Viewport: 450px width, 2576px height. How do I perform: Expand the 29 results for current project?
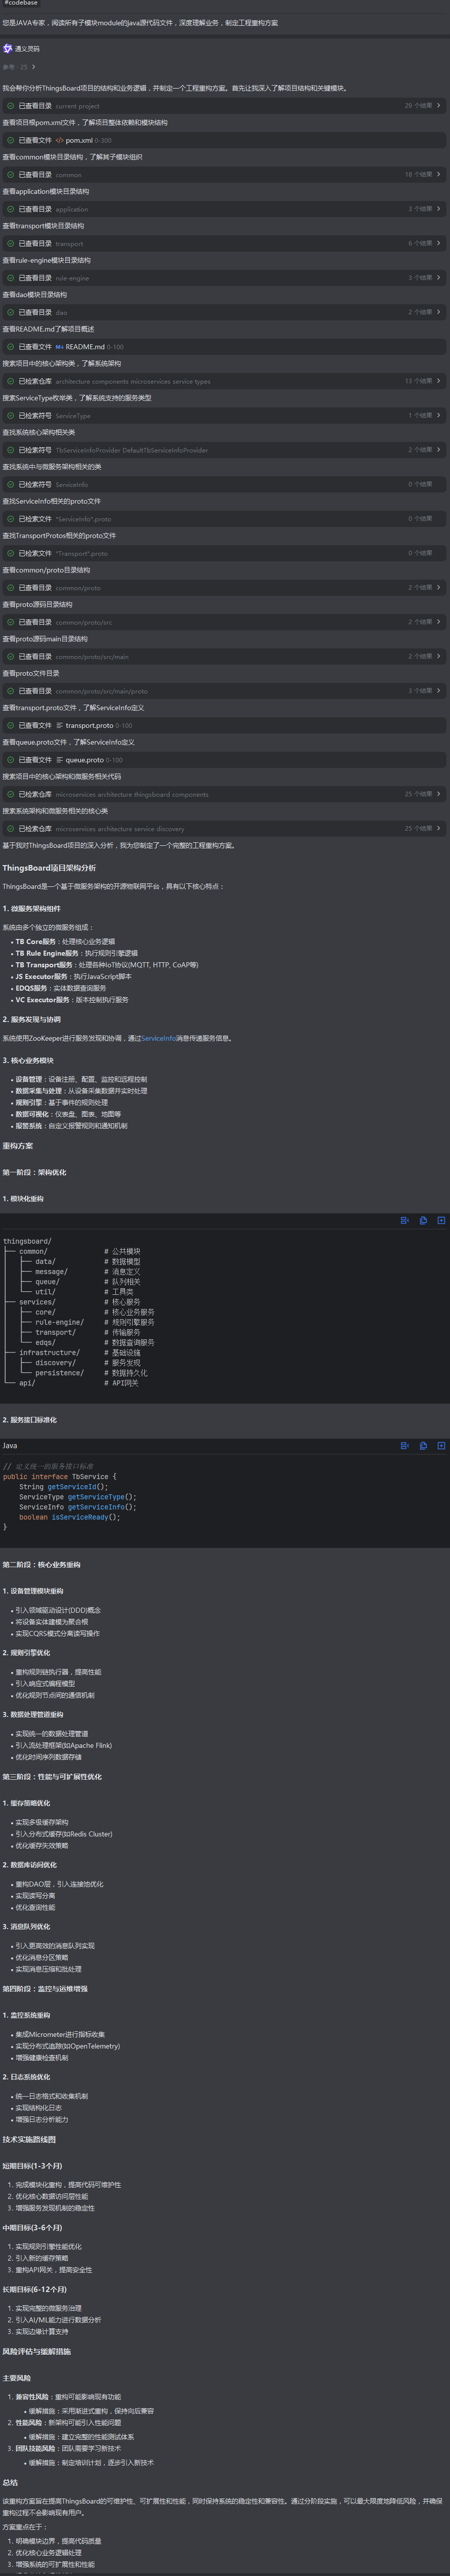click(437, 105)
